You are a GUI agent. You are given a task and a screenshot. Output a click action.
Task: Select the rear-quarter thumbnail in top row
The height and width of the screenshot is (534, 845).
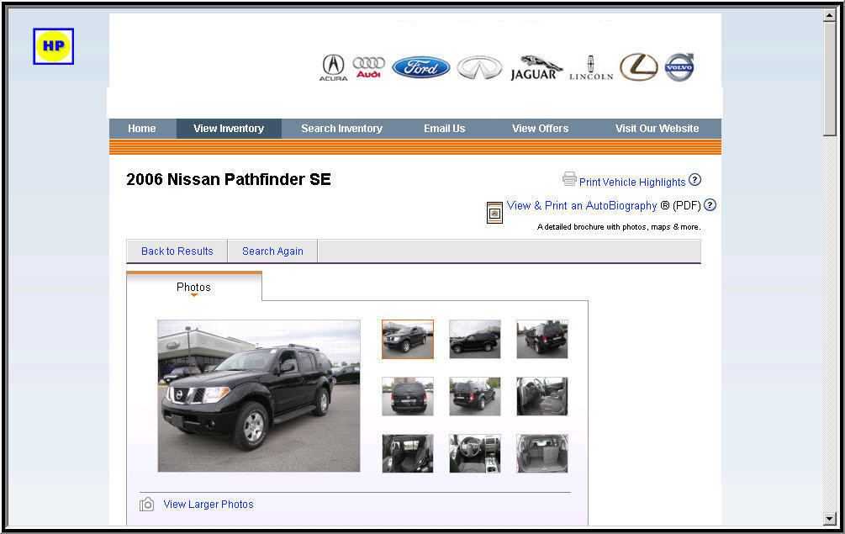(x=542, y=339)
